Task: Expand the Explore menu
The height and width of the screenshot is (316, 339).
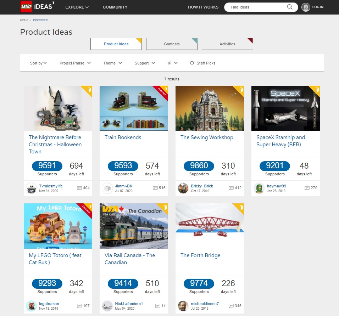Action: (x=77, y=7)
